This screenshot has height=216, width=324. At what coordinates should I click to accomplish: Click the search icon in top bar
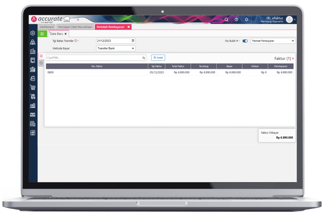pos(227,19)
